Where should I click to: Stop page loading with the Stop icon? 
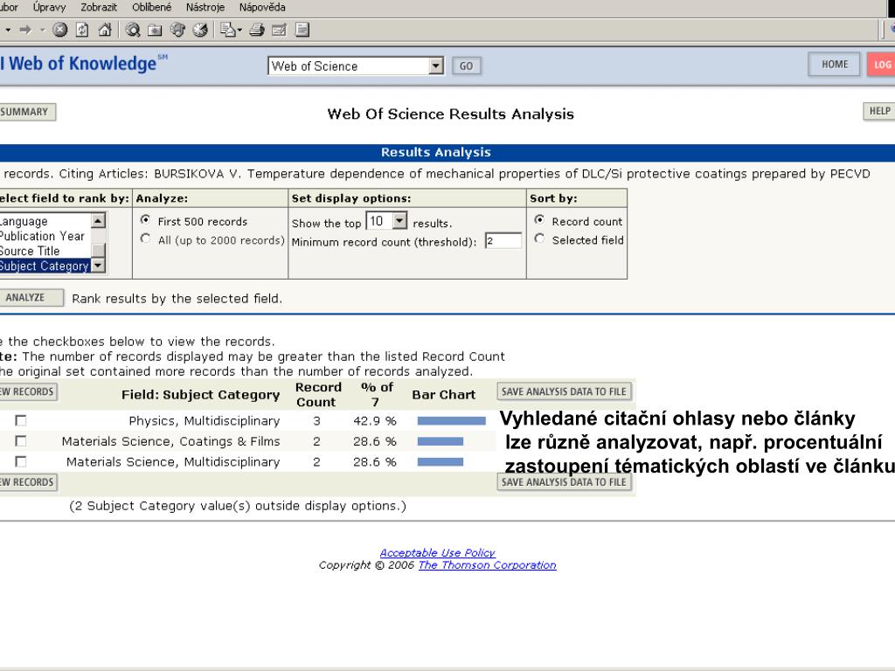click(x=60, y=30)
